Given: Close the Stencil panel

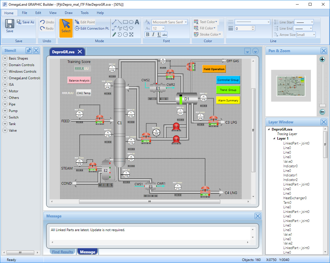Looking at the screenshot, I should point(36,50).
